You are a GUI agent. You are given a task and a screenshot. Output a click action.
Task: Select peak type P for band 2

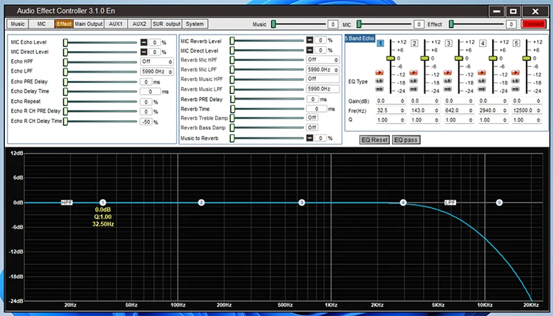413,73
